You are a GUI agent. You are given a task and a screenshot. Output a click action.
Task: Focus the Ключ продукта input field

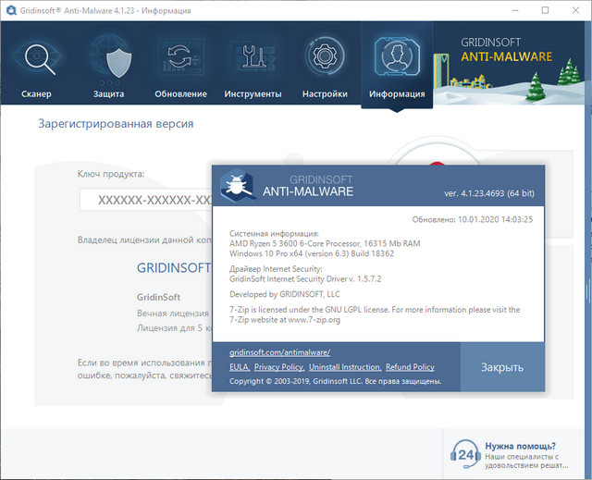pyautogui.click(x=146, y=200)
